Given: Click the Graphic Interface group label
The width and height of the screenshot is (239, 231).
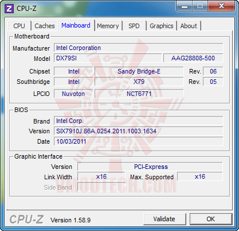Looking at the screenshot, I should tap(38, 156).
